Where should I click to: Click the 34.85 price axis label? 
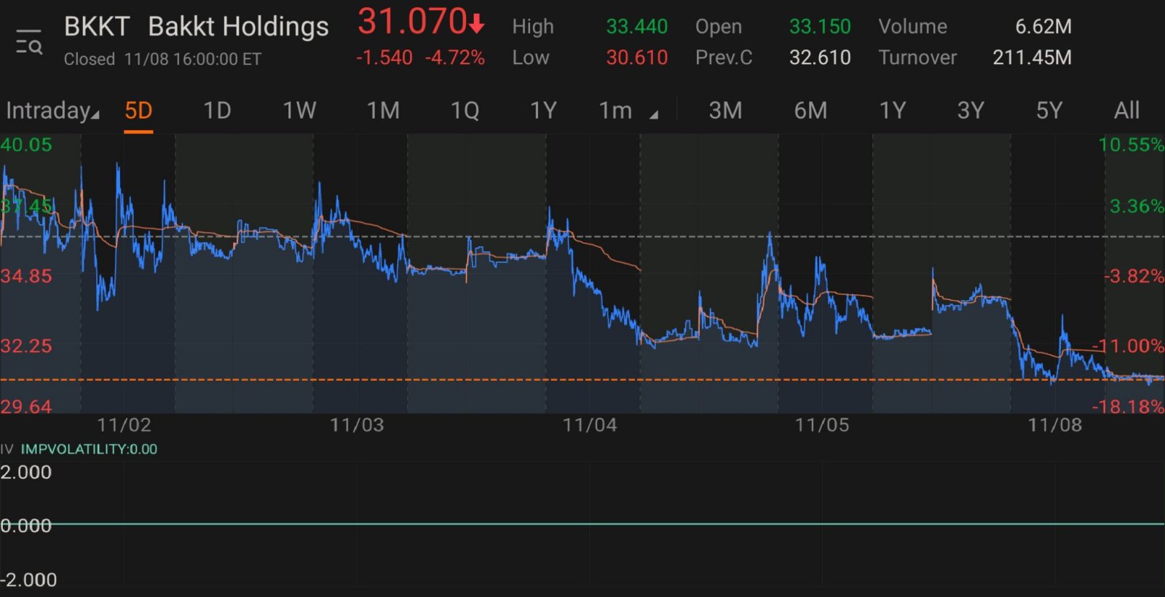tap(26, 276)
